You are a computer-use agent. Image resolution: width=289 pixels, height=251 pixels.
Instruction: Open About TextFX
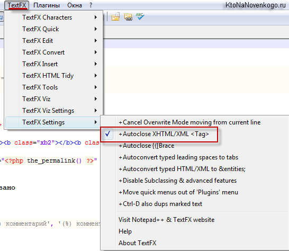point(195,243)
